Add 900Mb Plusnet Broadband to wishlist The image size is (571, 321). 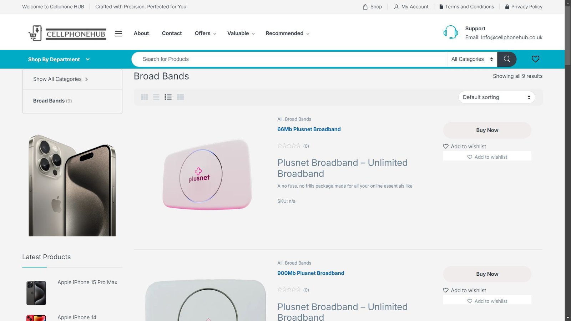click(464, 290)
